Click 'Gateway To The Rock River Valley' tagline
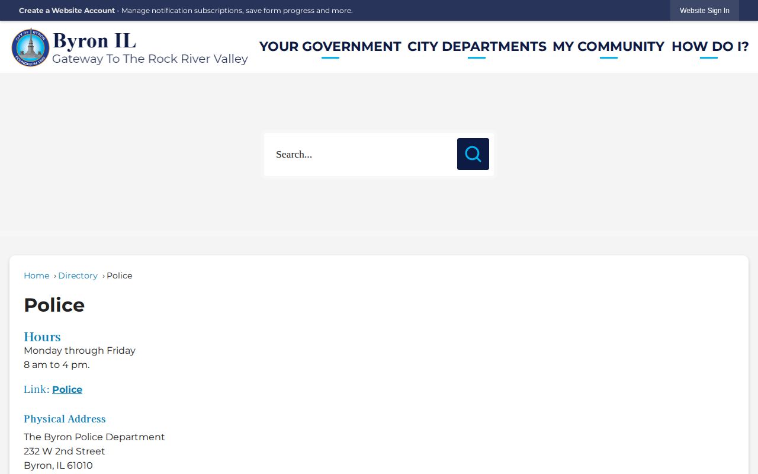758x474 pixels. (150, 59)
